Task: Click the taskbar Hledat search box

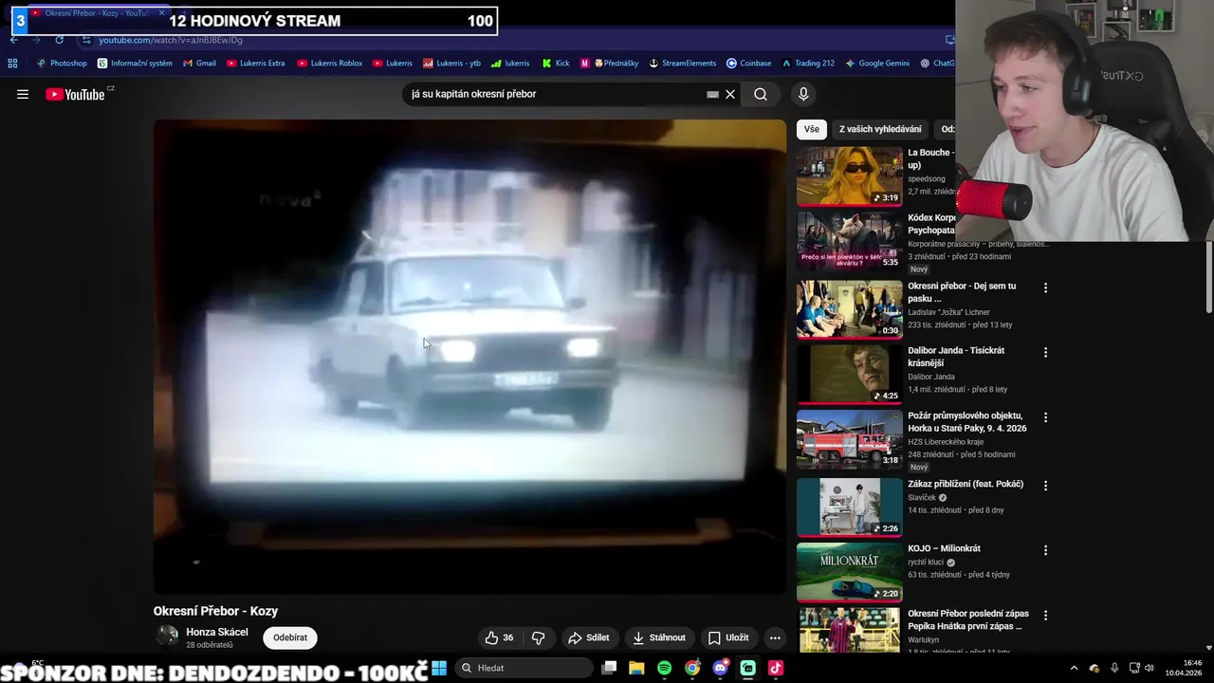Action: point(524,668)
